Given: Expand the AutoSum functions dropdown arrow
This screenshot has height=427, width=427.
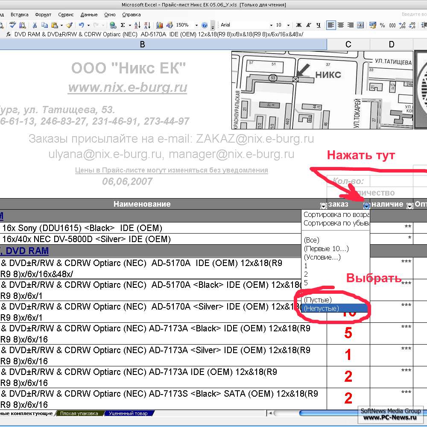Looking at the screenshot, I should [x=130, y=25].
